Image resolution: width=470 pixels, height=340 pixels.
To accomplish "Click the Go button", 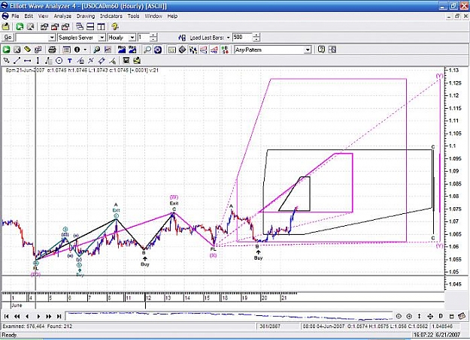I will 8,38.
